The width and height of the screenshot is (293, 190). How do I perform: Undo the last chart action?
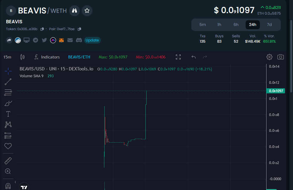tap(193, 57)
